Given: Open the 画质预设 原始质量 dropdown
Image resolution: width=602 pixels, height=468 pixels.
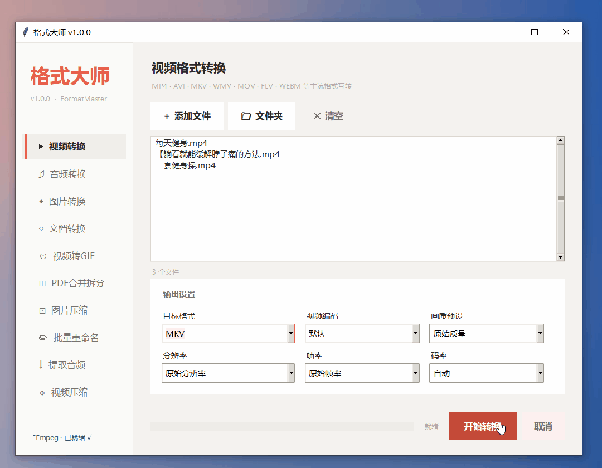Looking at the screenshot, I should [x=487, y=333].
